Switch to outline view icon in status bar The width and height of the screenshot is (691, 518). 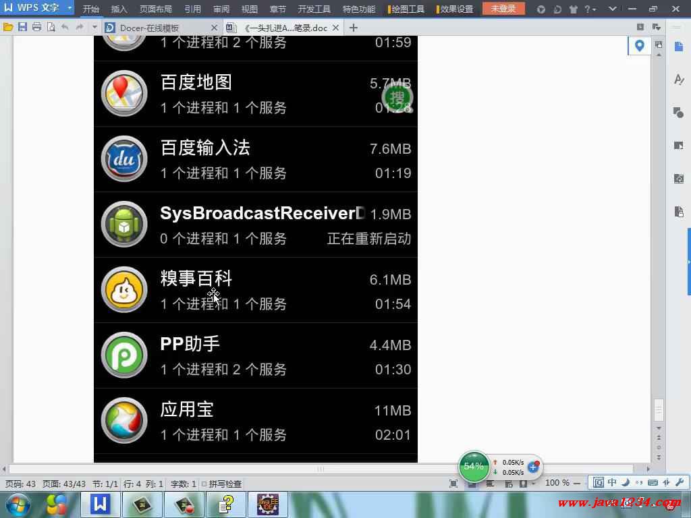pyautogui.click(x=490, y=484)
